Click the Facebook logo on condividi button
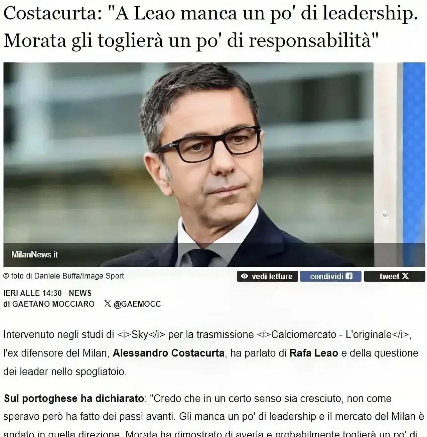Image resolution: width=427 pixels, height=437 pixels. pos(349,277)
